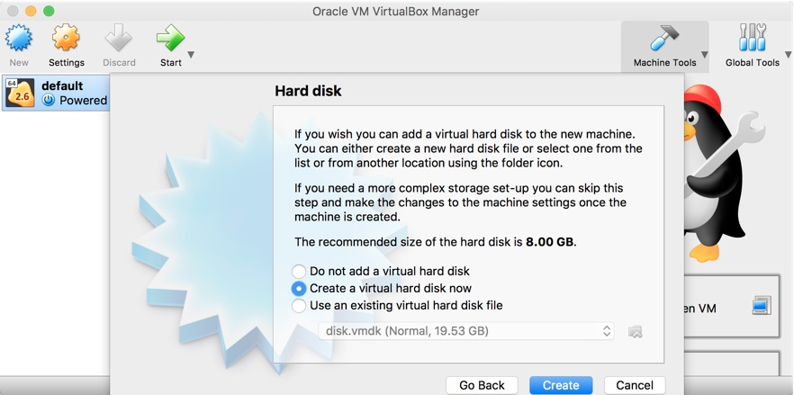Viewport: 794px width, 395px height.
Task: Click the folder icon to browse disk file
Action: [x=636, y=331]
